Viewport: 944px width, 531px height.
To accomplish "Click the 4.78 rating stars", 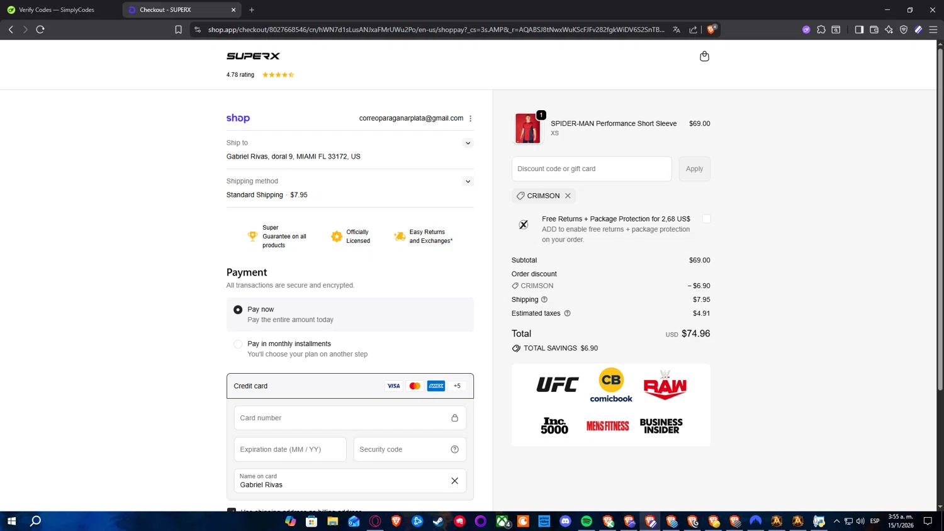I will pyautogui.click(x=278, y=75).
